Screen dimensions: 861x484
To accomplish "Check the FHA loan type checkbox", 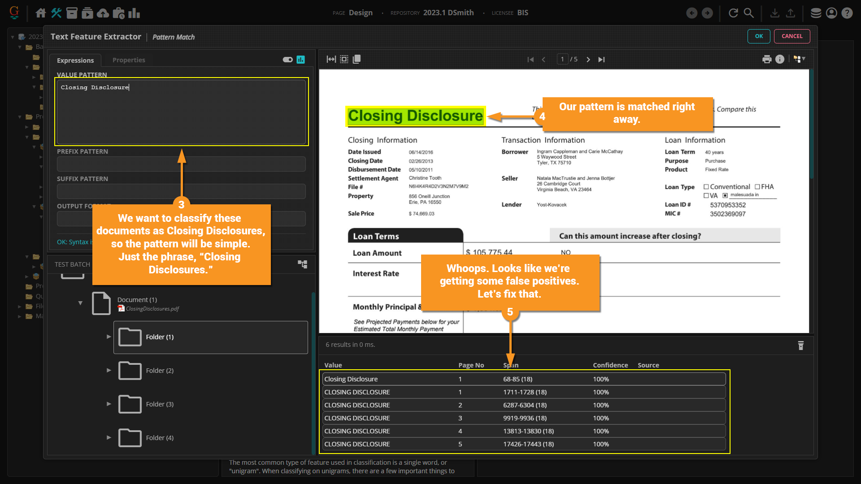I will (757, 187).
